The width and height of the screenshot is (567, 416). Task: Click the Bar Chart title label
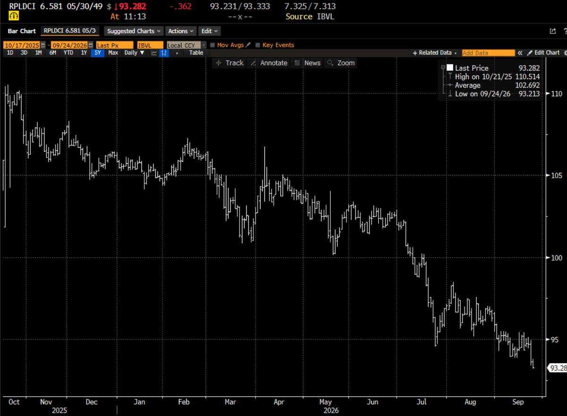coord(22,31)
